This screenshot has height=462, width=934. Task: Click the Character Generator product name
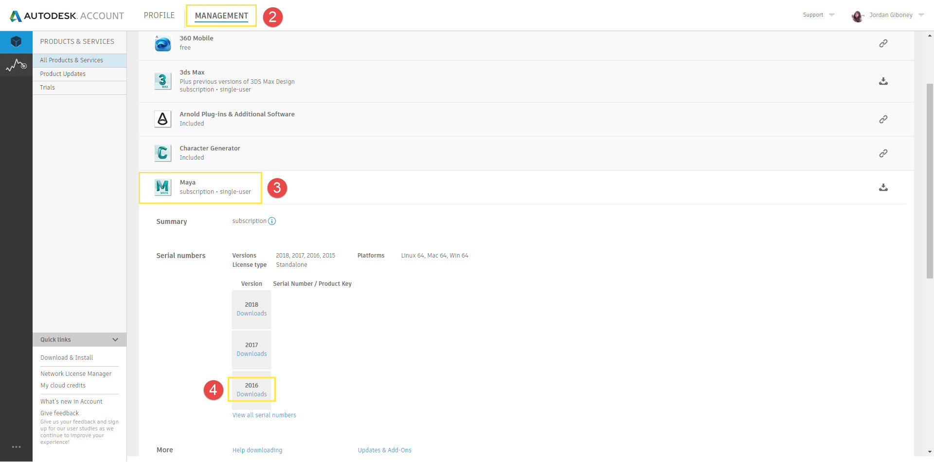coord(210,148)
